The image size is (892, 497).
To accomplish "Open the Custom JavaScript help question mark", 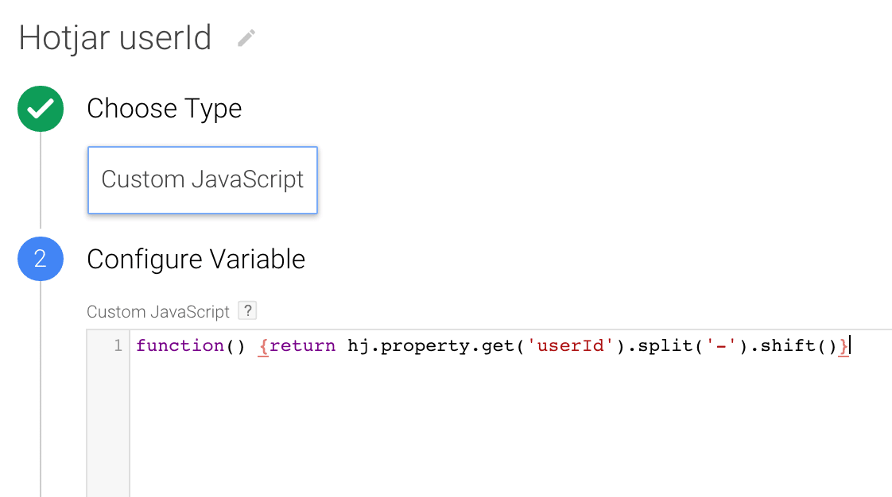I will [x=247, y=310].
